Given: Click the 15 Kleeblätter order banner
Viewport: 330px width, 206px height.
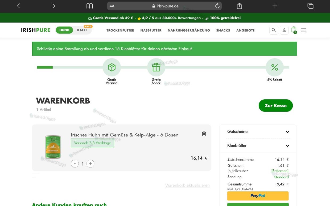Looking at the screenshot, I should 164,49.
